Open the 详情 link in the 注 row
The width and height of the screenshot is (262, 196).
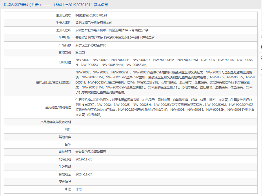point(79,189)
